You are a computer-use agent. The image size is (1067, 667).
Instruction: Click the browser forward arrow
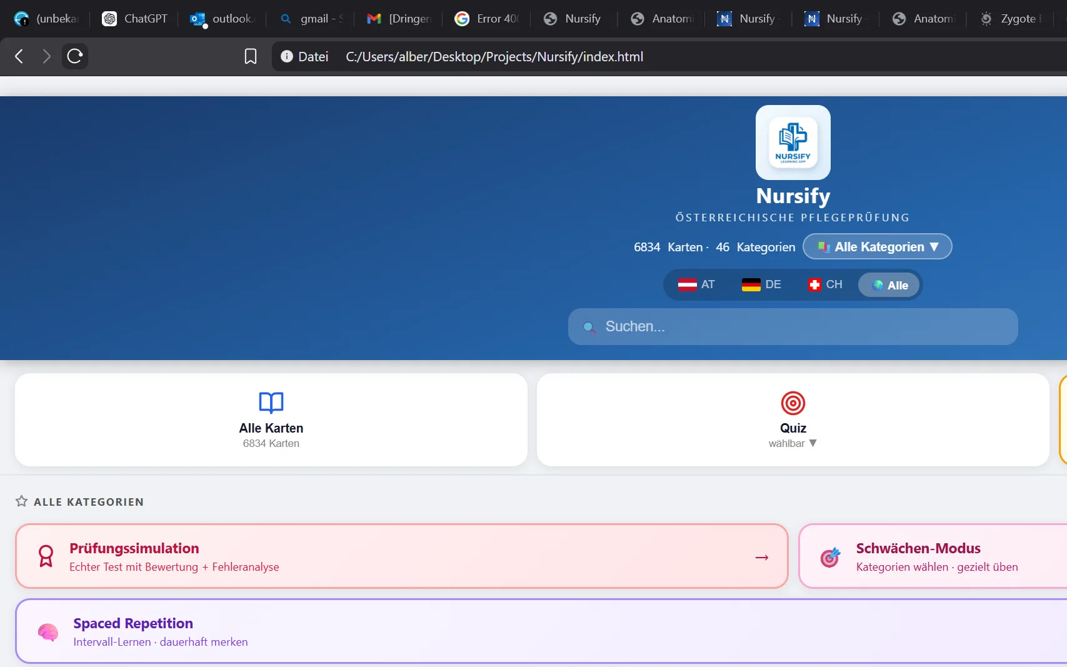click(46, 56)
